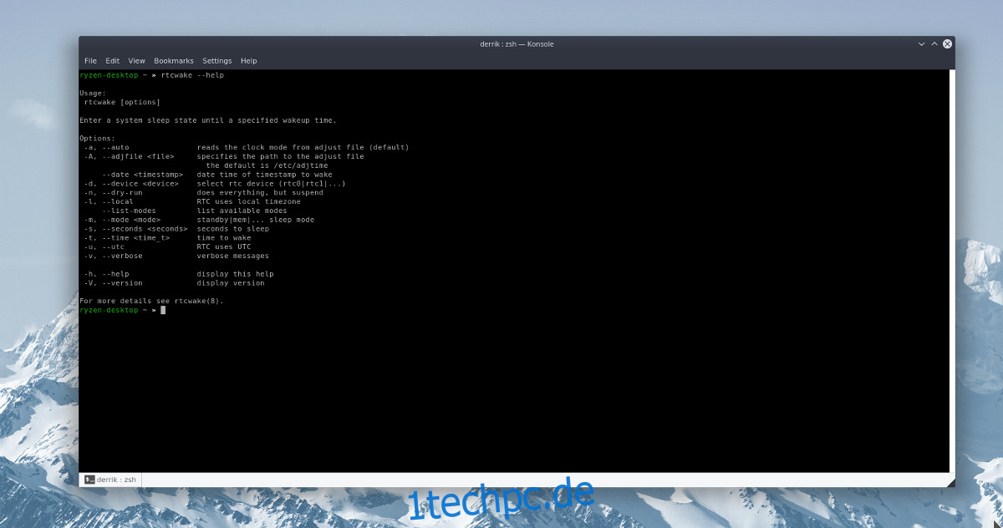Open the View menu
The height and width of the screenshot is (528, 1003).
click(x=136, y=61)
